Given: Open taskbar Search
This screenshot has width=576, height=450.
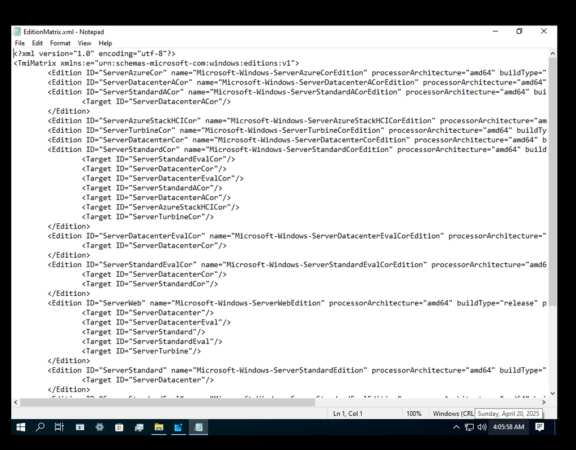Looking at the screenshot, I should tap(40, 427).
